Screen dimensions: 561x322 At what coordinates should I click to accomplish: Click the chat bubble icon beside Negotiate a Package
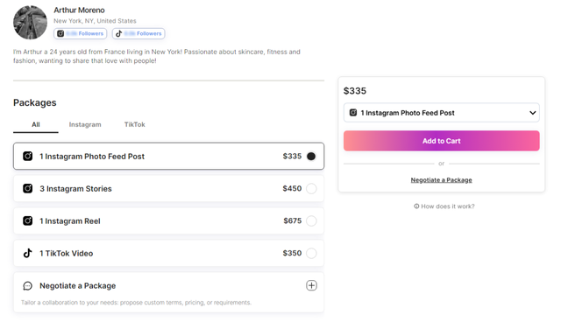click(27, 285)
